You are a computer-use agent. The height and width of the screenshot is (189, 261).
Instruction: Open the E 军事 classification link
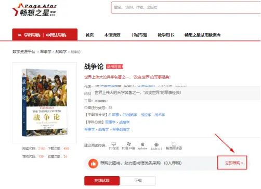tap(114, 115)
